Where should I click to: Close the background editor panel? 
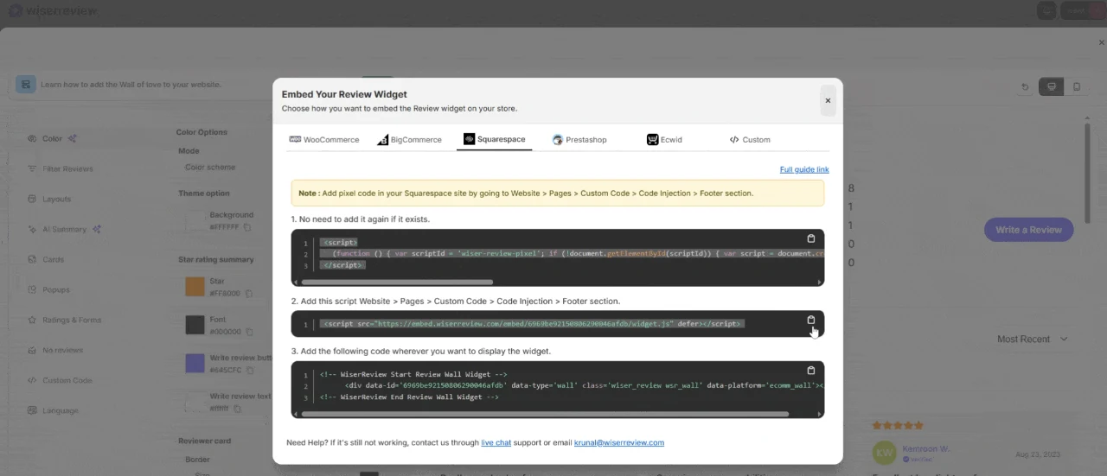(1101, 42)
